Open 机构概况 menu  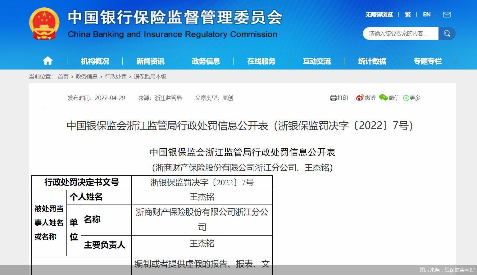pyautogui.click(x=95, y=61)
